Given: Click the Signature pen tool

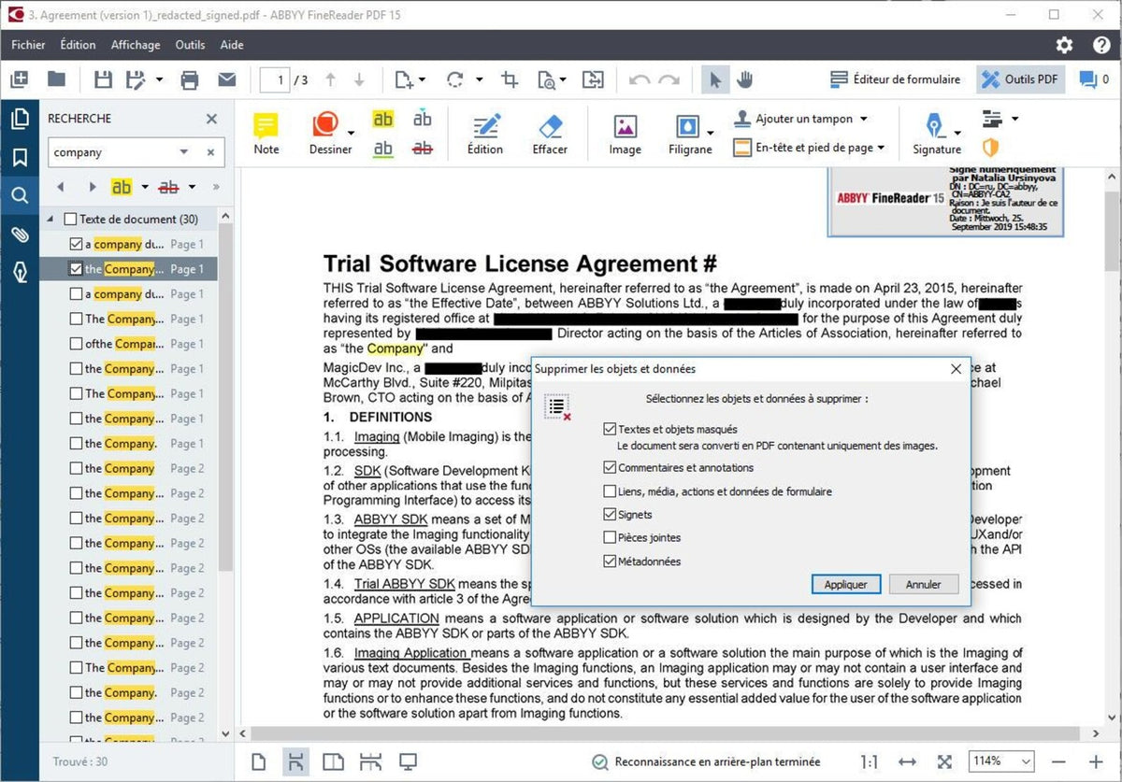Looking at the screenshot, I should pyautogui.click(x=937, y=134).
